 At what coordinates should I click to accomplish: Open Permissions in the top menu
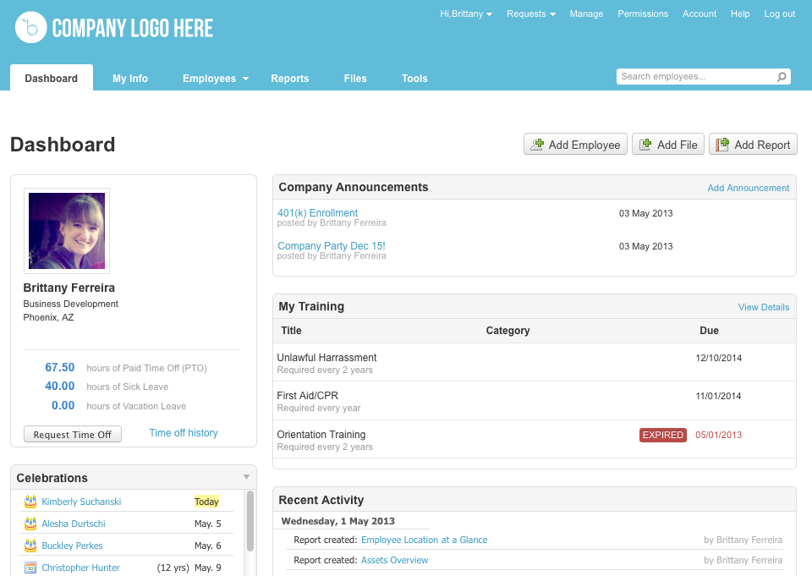tap(642, 14)
